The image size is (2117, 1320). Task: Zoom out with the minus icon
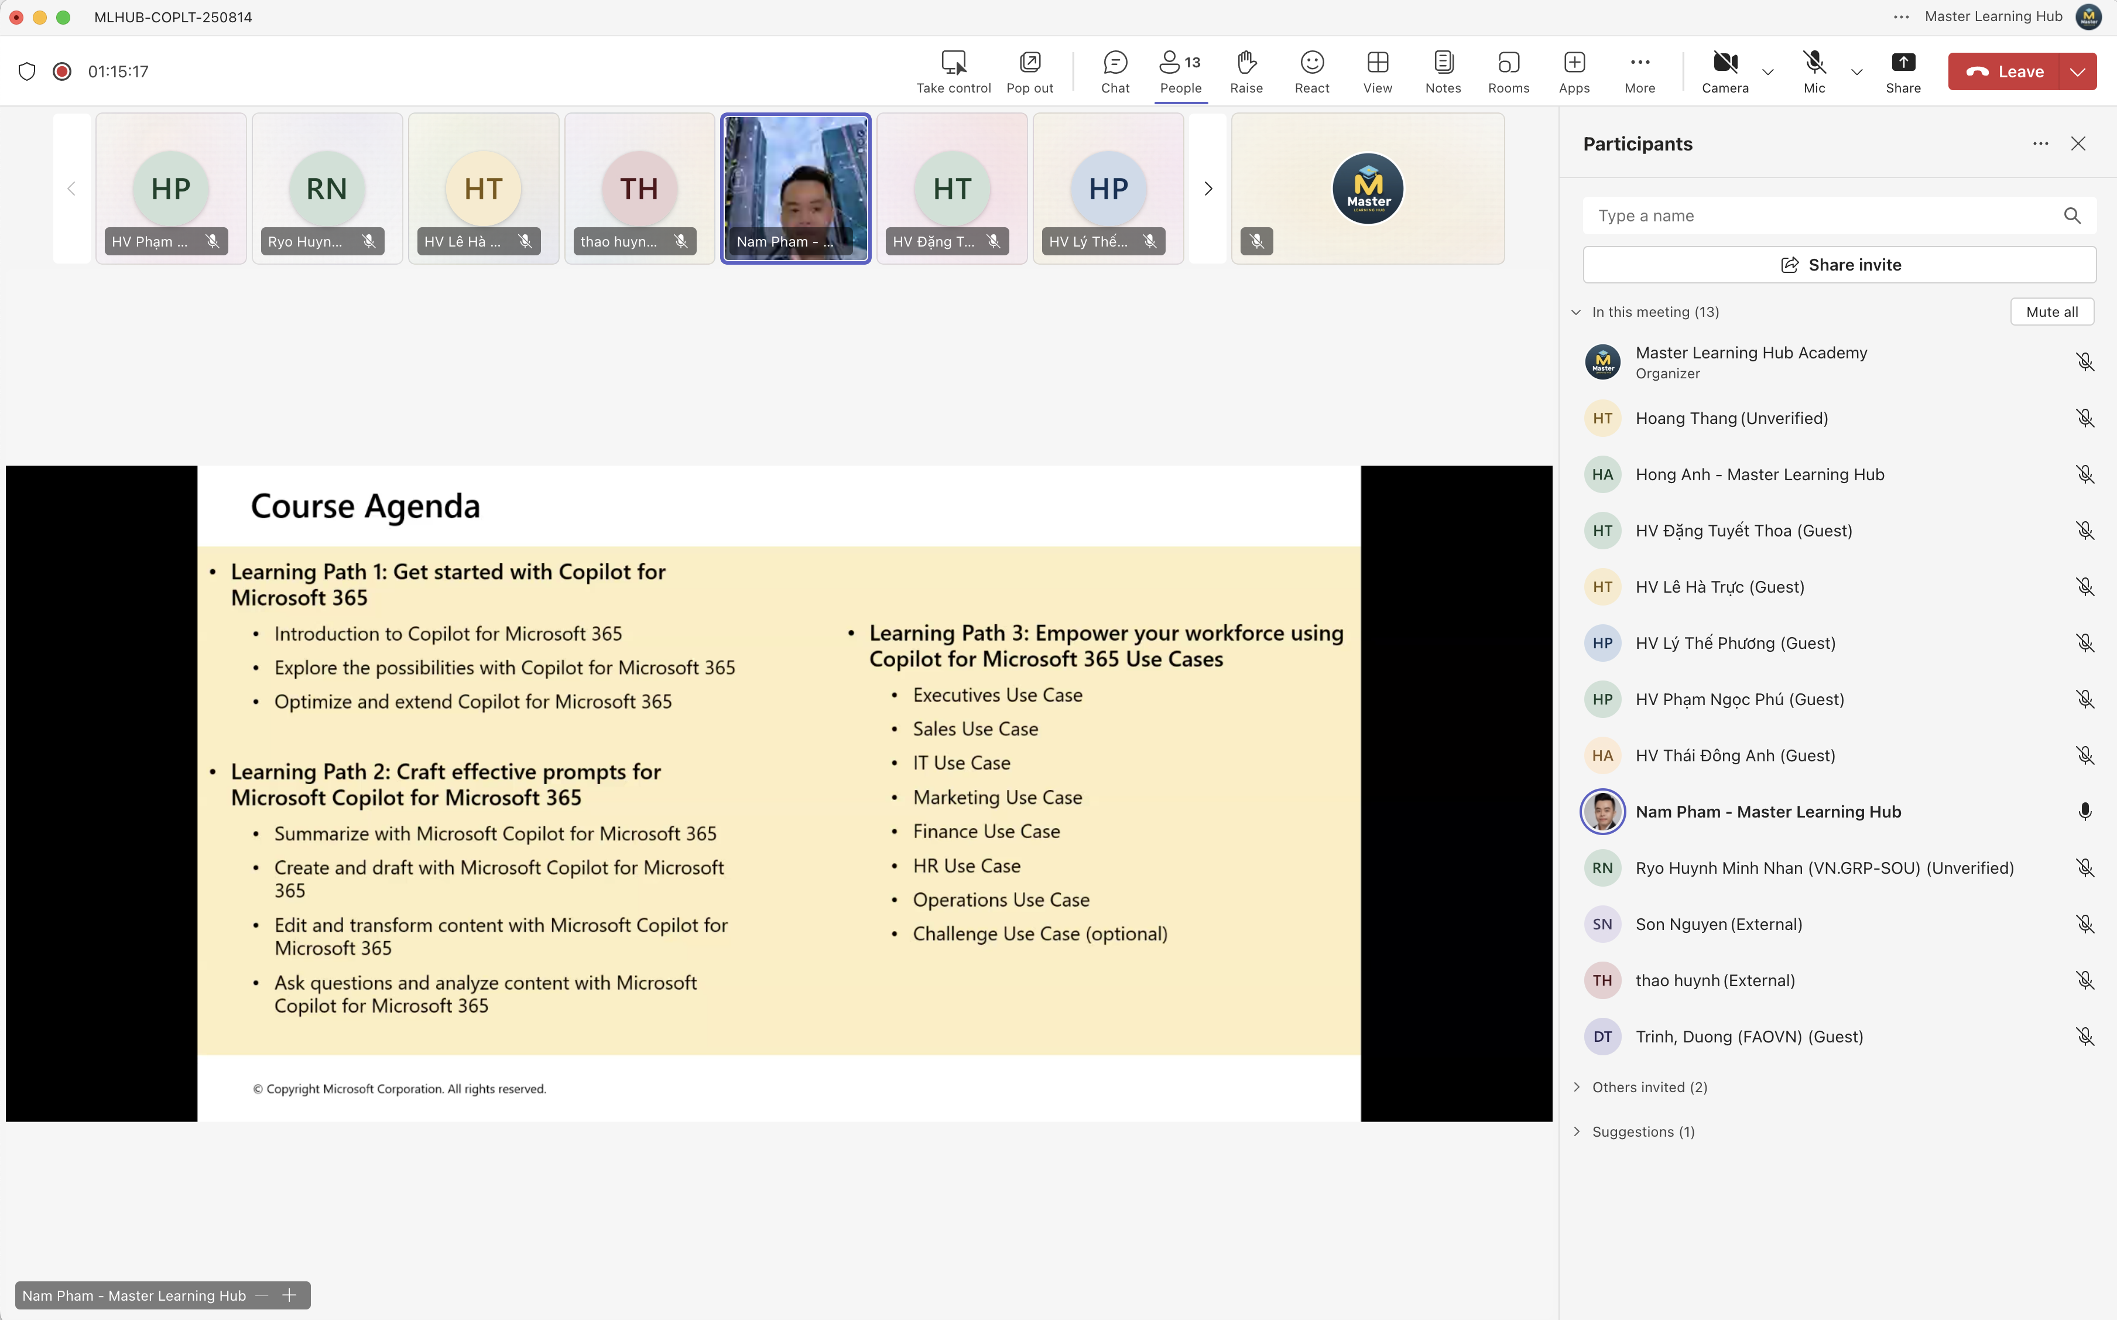click(x=262, y=1295)
